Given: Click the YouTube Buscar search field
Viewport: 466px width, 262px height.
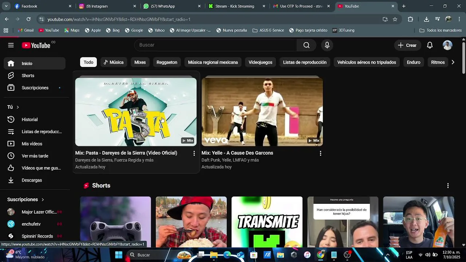Looking at the screenshot, I should click(x=216, y=45).
